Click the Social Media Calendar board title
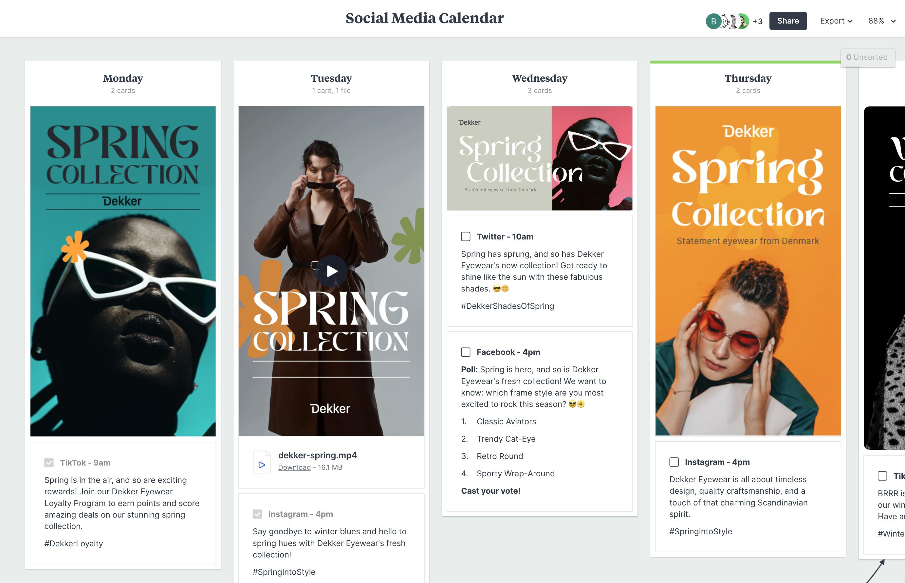The width and height of the screenshot is (905, 583). [424, 18]
